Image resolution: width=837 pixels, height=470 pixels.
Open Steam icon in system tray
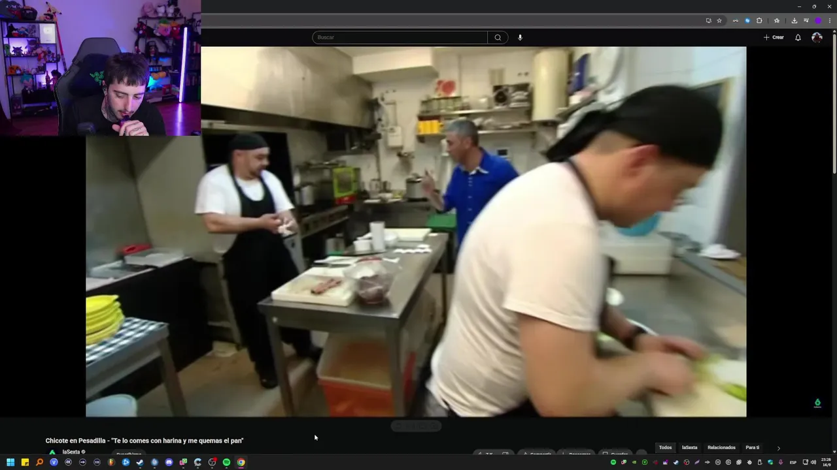[676, 462]
